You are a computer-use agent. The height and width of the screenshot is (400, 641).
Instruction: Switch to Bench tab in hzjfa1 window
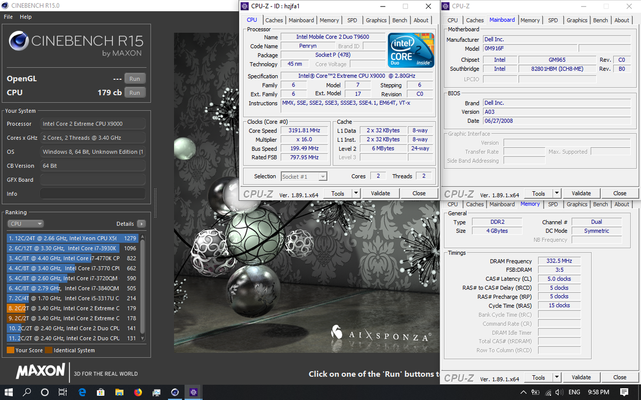point(400,20)
